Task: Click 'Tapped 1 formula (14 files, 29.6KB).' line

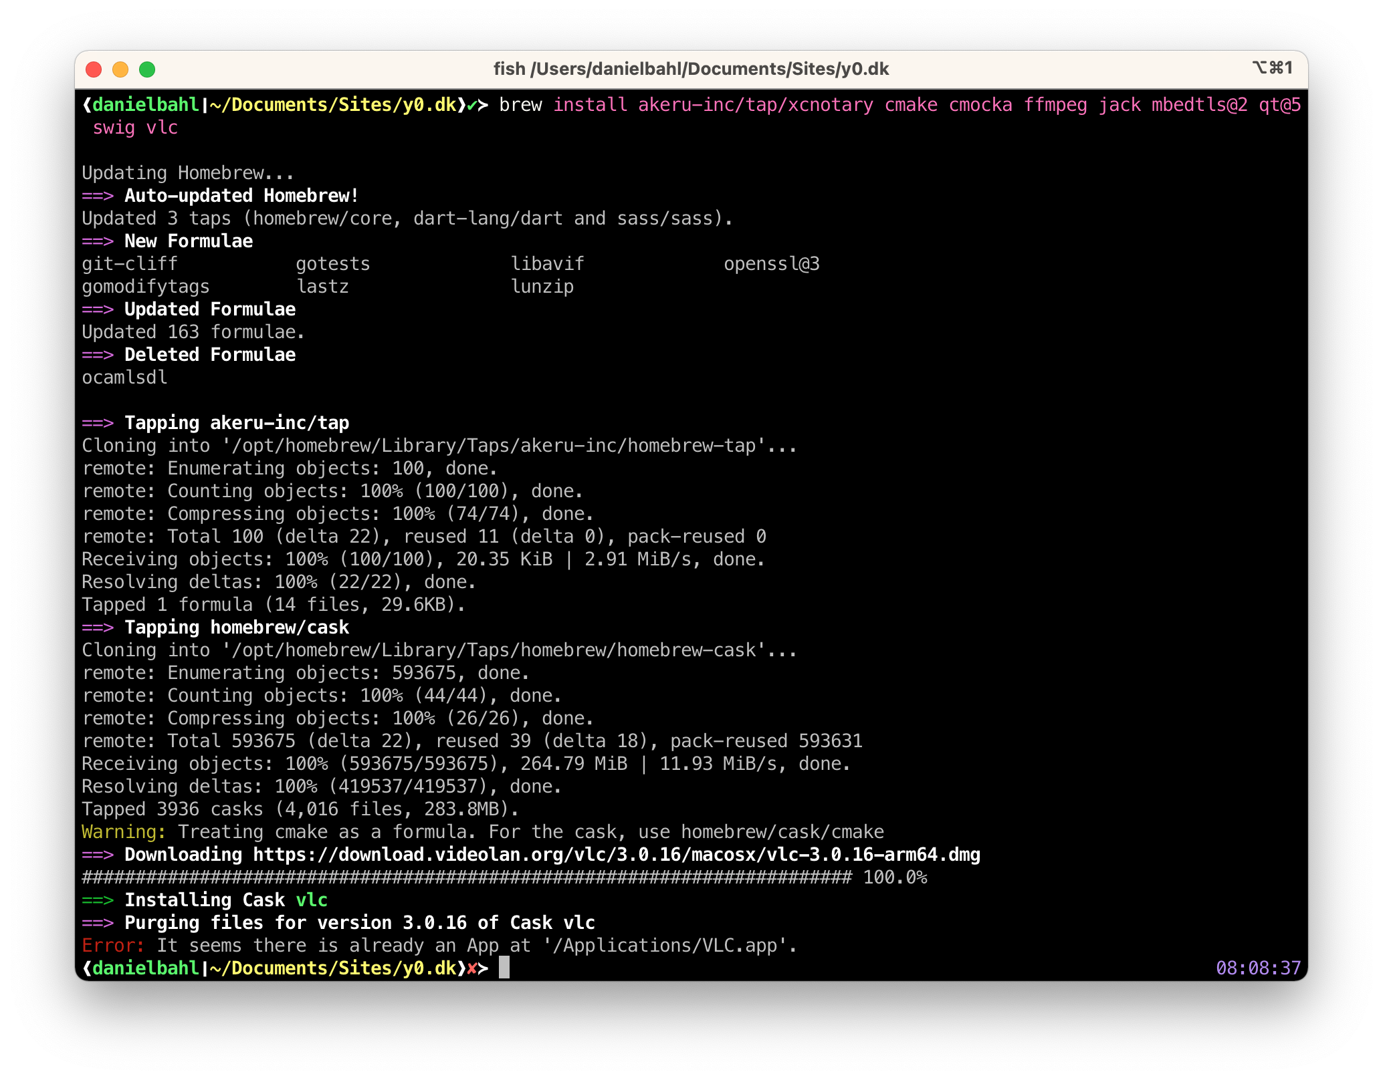Action: (274, 605)
